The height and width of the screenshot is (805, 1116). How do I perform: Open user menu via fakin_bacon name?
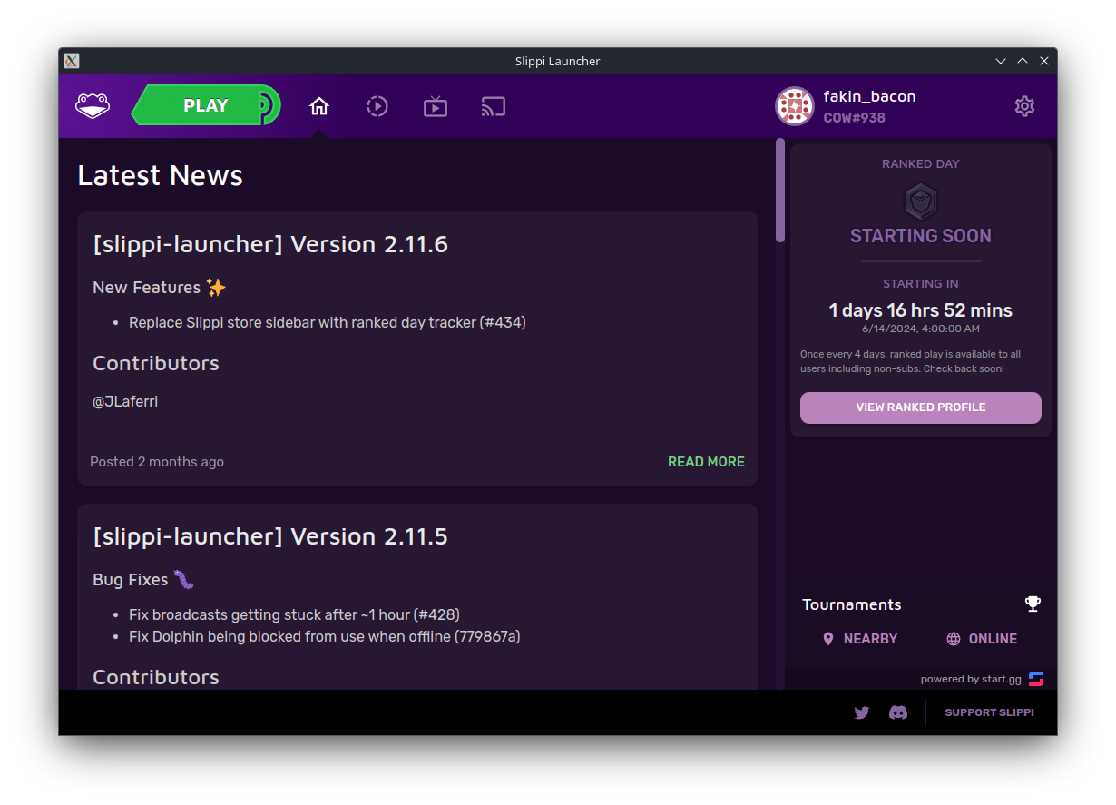click(869, 96)
